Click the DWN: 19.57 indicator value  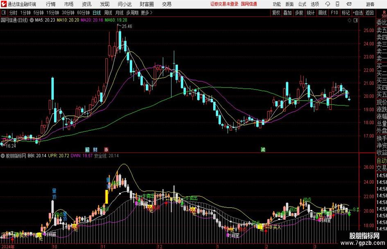(x=81, y=156)
